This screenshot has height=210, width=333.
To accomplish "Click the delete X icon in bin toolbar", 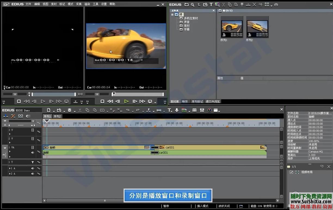I will pos(254,5).
